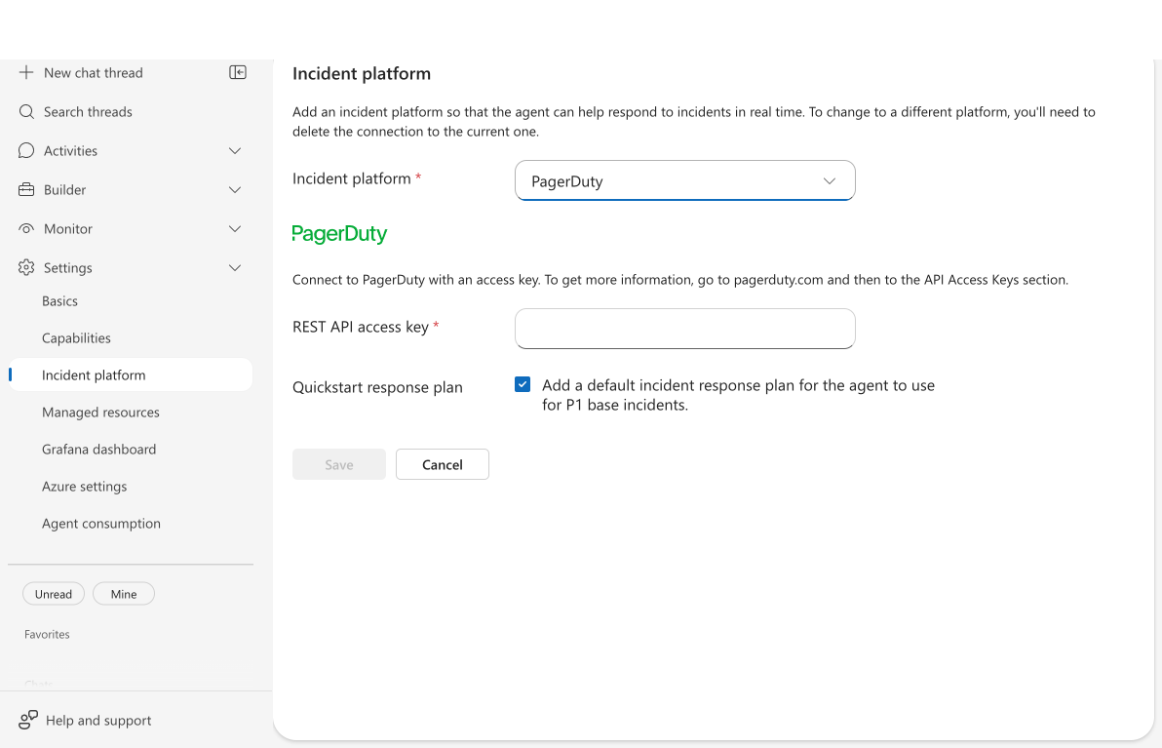This screenshot has width=1162, height=748.
Task: Click the PagerDuty logo
Action: coord(339,234)
